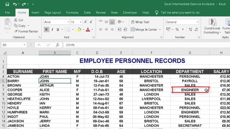Open the Font settings dialog launcher
The width and height of the screenshot is (230, 129).
(x=93, y=37)
